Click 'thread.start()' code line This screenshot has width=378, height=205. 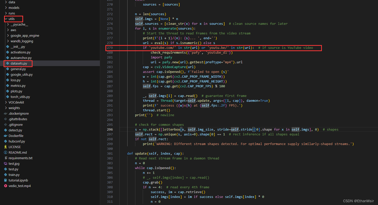156,110
